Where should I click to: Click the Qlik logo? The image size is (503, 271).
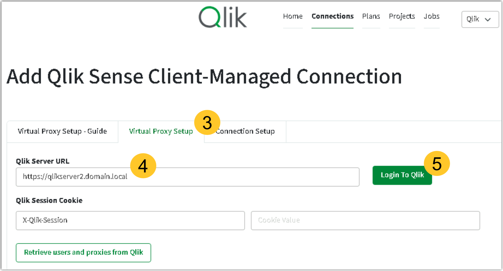[223, 17]
